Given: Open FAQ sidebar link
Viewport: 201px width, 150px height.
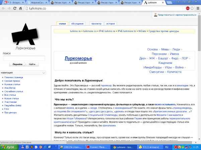Looking at the screenshot, I should point(6,109).
